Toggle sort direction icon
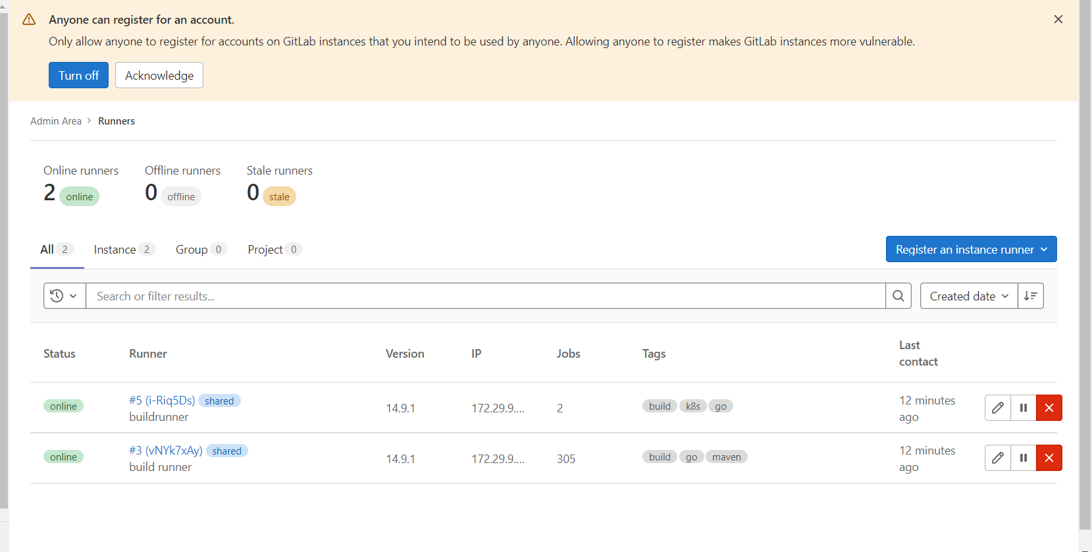 (x=1031, y=296)
